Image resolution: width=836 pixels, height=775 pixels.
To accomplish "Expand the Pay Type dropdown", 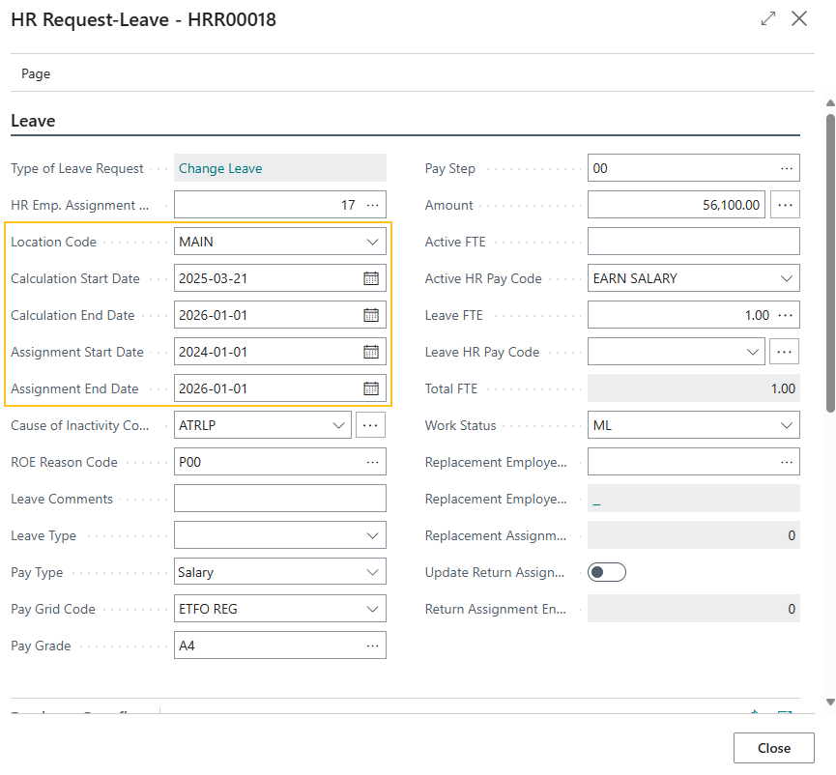I will (x=373, y=571).
